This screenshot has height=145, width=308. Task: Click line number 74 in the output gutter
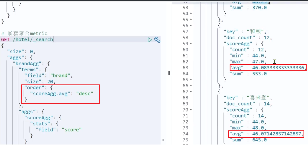tap(185, 134)
